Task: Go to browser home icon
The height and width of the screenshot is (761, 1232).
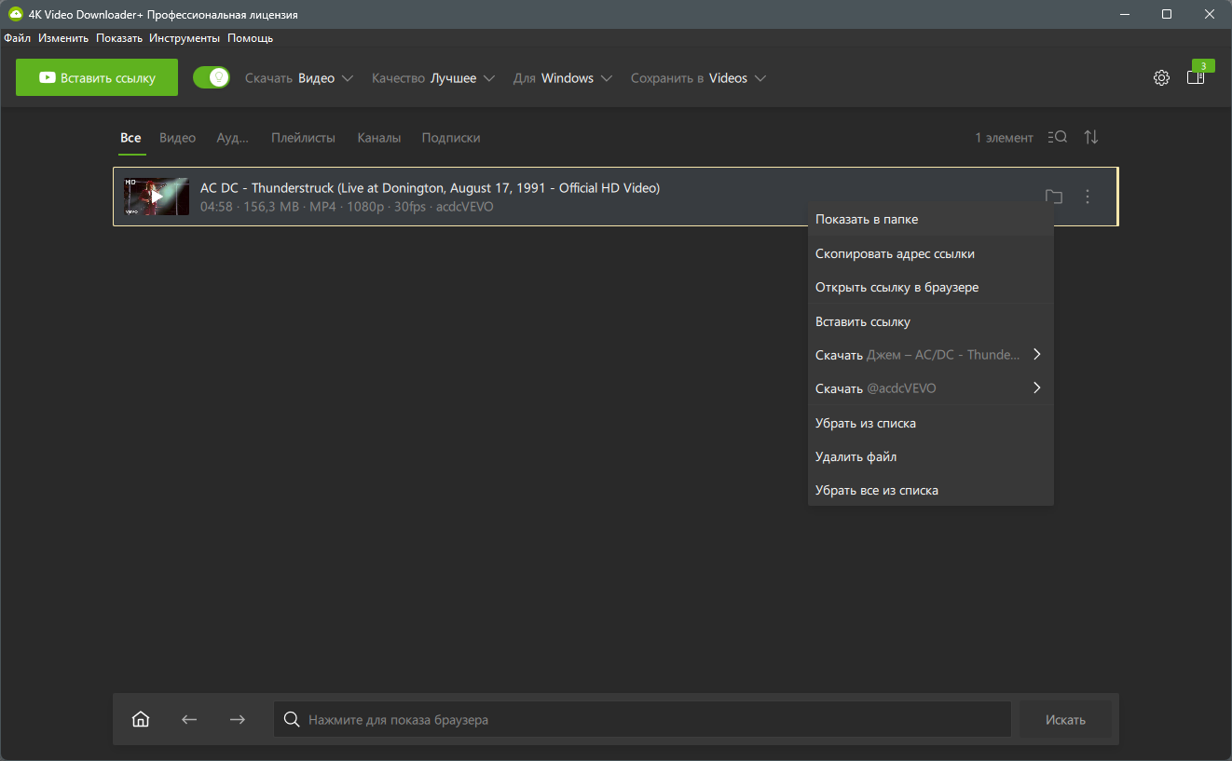Action: click(141, 719)
